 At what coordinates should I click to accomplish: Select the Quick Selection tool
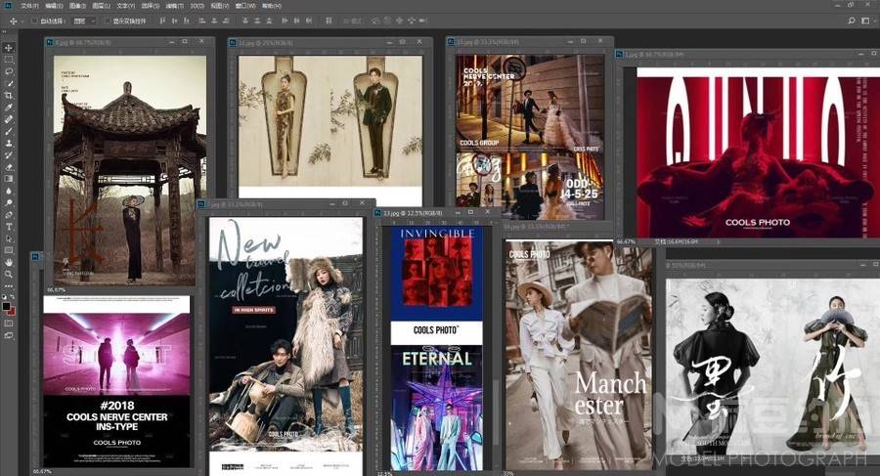point(9,83)
